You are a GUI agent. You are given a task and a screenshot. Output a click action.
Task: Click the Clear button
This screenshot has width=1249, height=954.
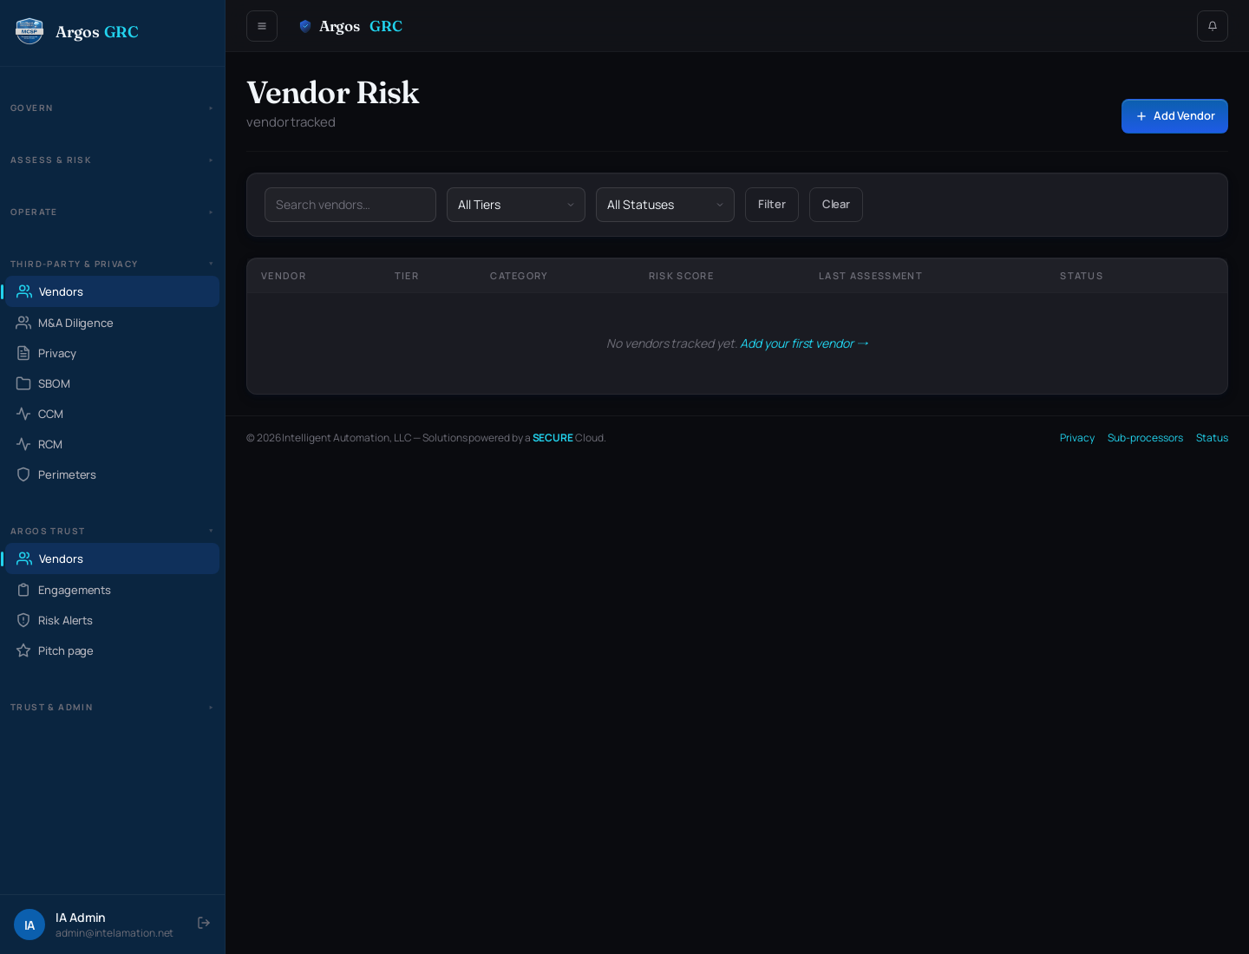[836, 205]
